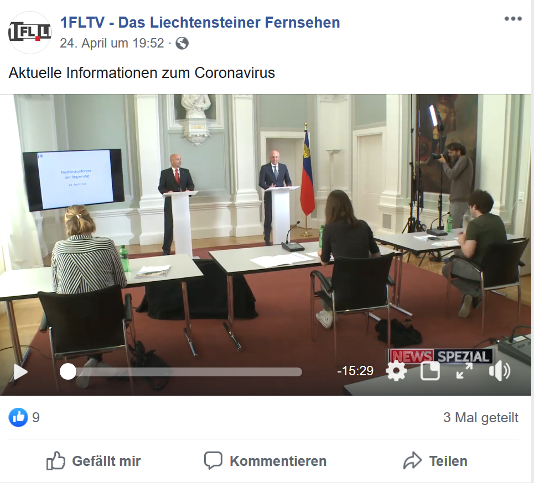Click the video scrubber handle
This screenshot has width=534, height=483.
[x=68, y=372]
